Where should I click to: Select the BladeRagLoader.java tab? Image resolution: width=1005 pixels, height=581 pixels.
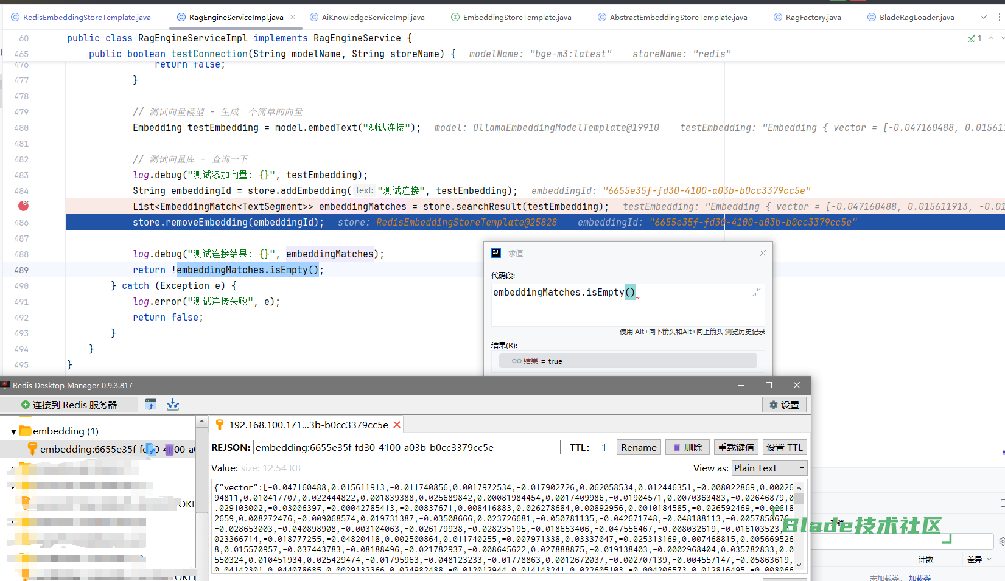[911, 17]
